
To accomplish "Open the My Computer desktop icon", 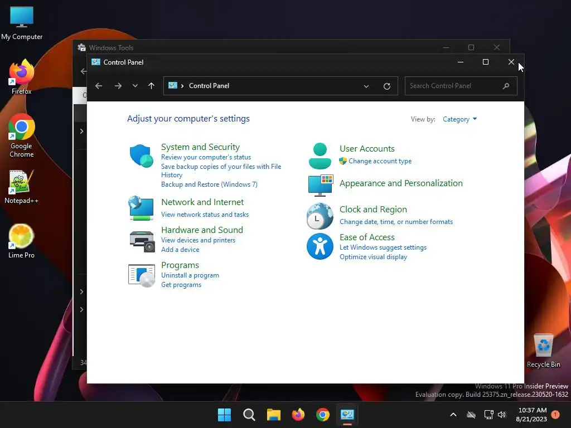I will pyautogui.click(x=22, y=23).
